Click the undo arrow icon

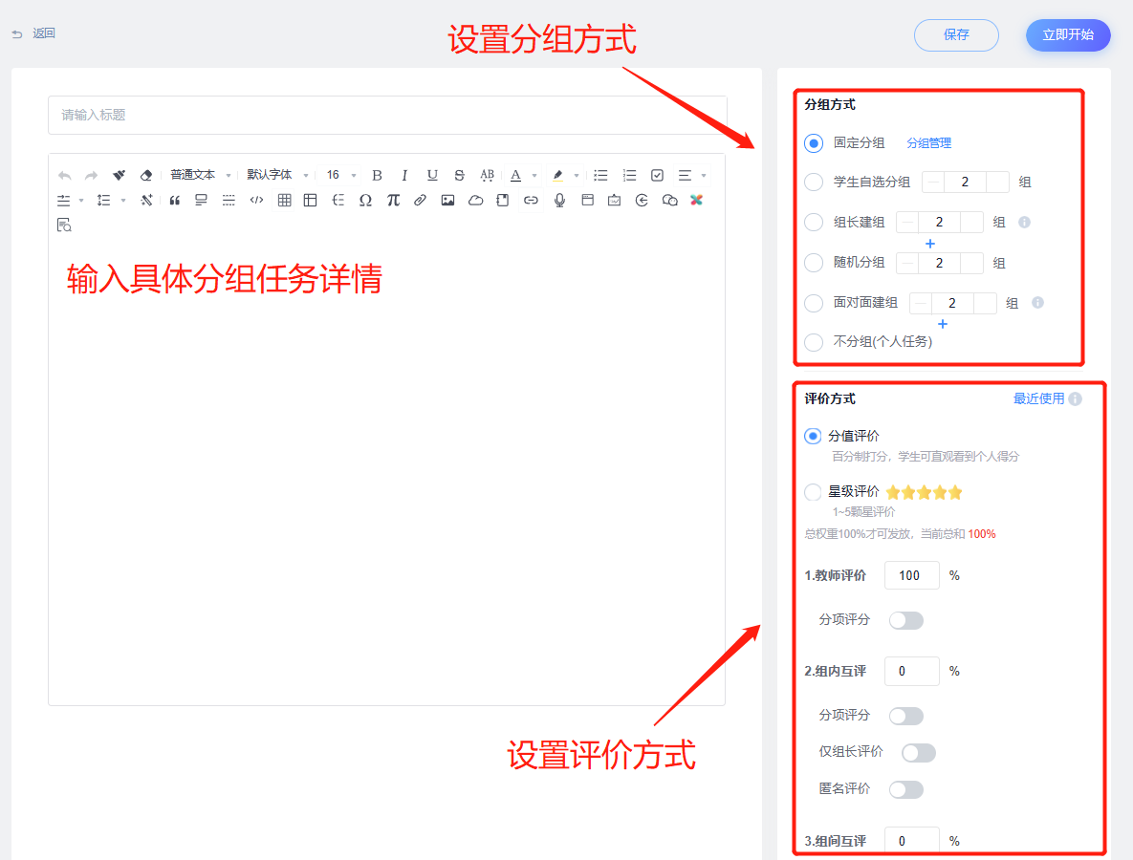tap(64, 176)
